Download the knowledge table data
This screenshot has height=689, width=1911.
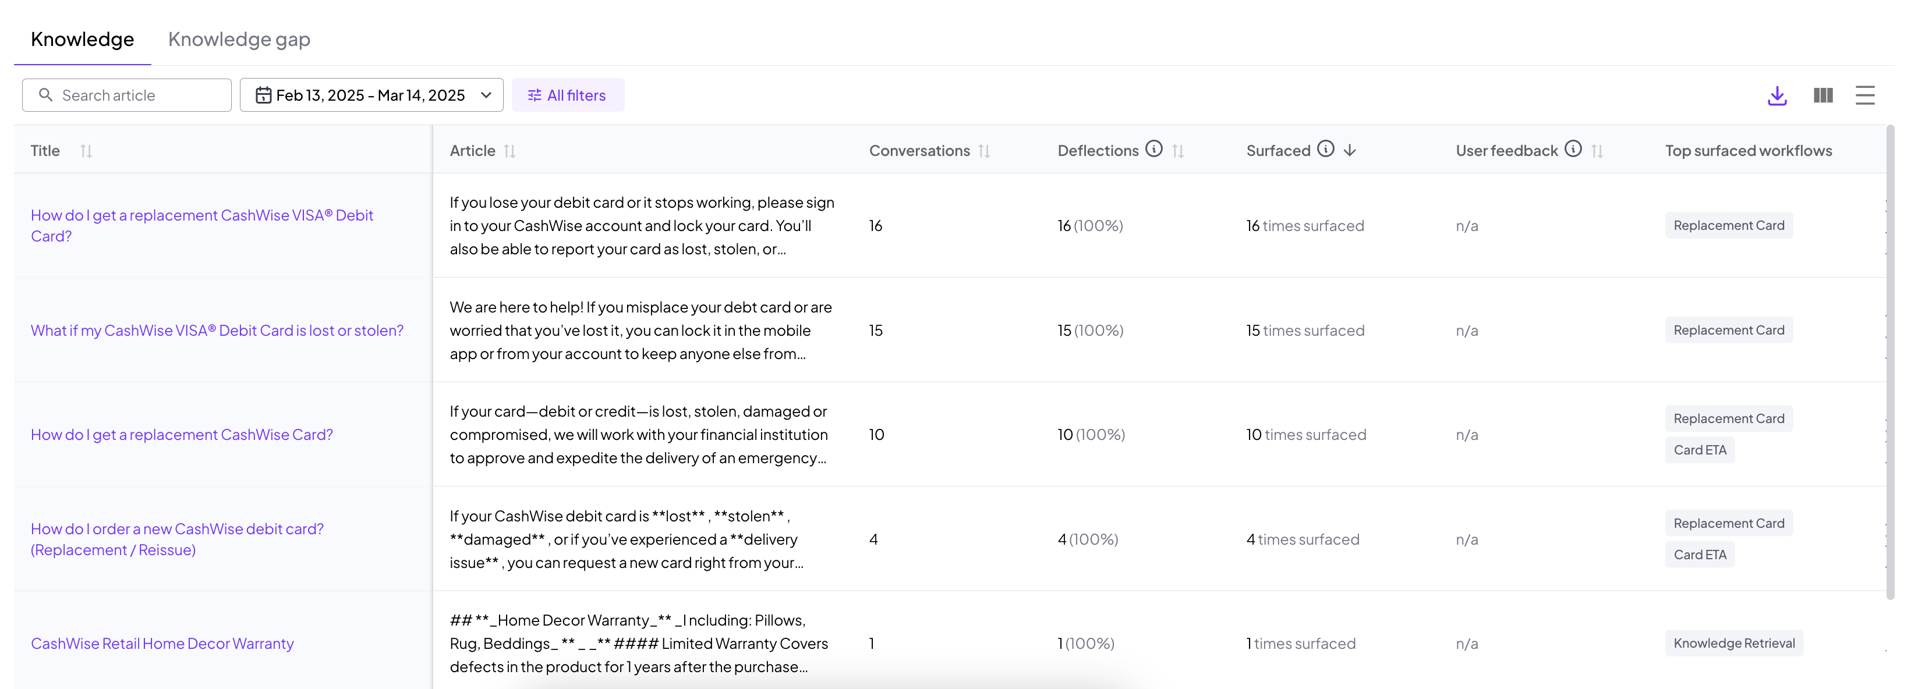[1776, 95]
